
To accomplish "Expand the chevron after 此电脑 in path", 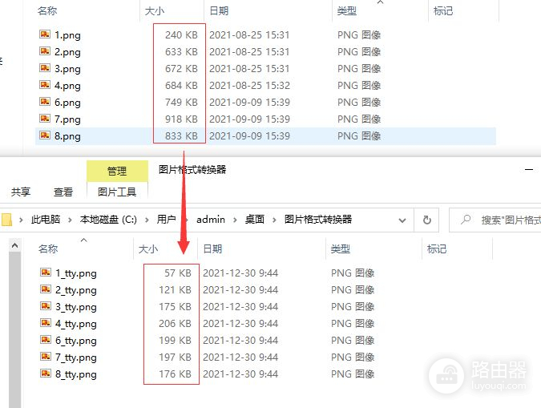I will [70, 220].
